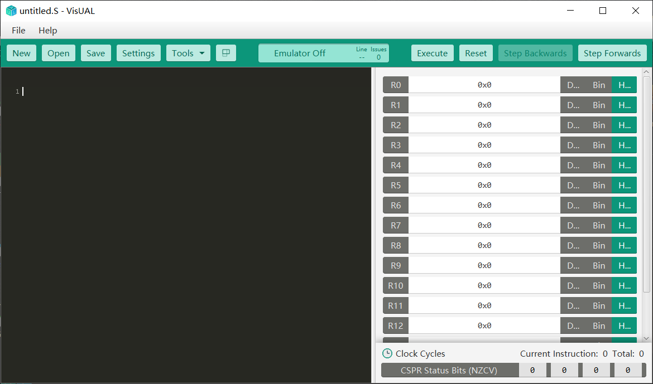Switch R11 to binary format
The image size is (653, 384).
pos(599,305)
